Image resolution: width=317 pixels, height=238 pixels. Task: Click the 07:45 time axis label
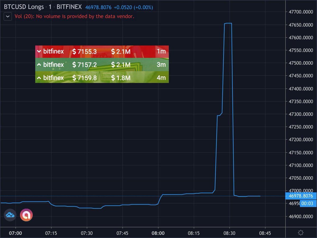tap(123, 233)
